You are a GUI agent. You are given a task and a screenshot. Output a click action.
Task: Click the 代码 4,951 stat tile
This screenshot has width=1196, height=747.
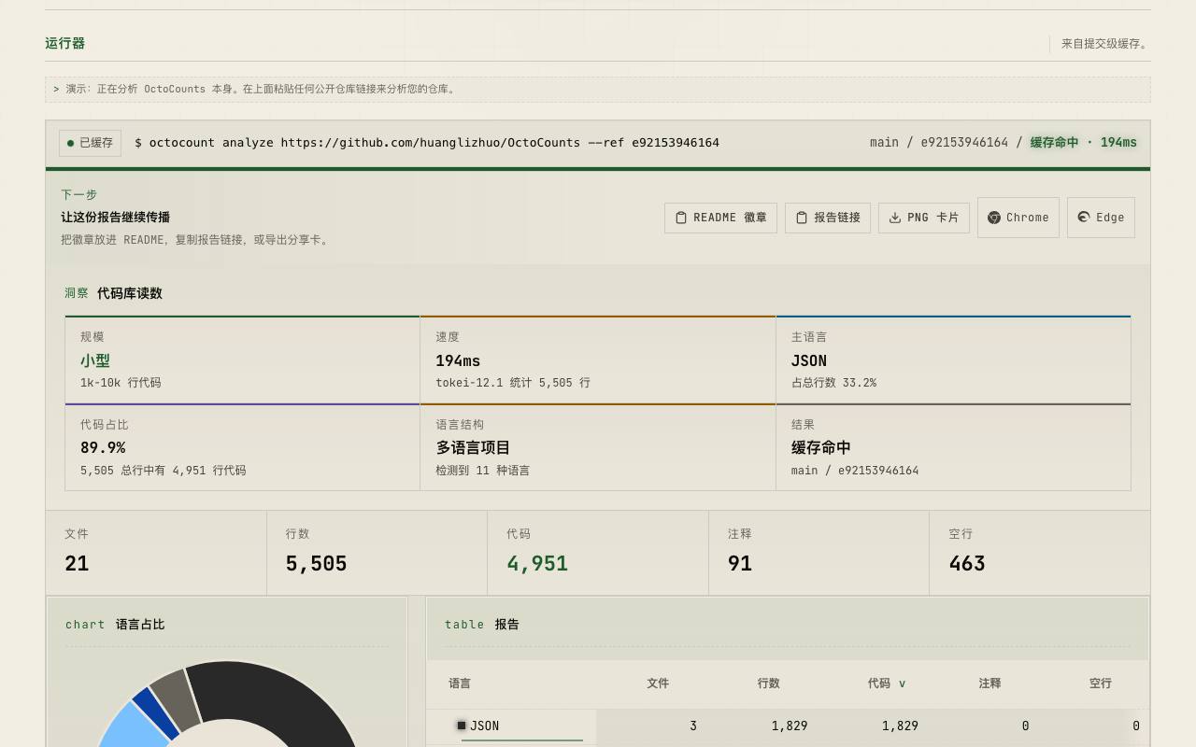598,552
